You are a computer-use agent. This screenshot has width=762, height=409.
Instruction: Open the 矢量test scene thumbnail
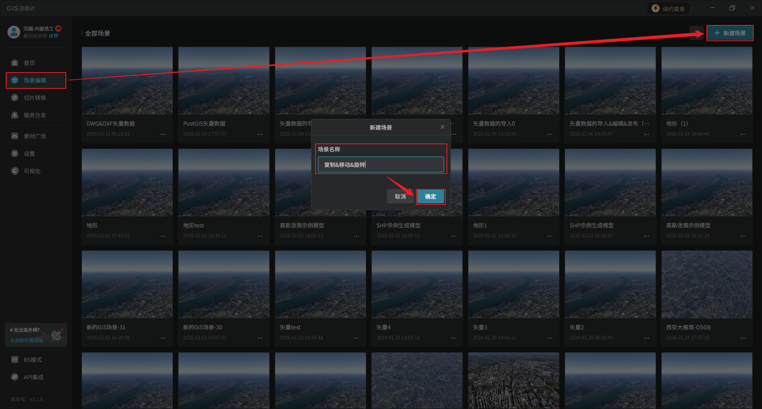320,284
